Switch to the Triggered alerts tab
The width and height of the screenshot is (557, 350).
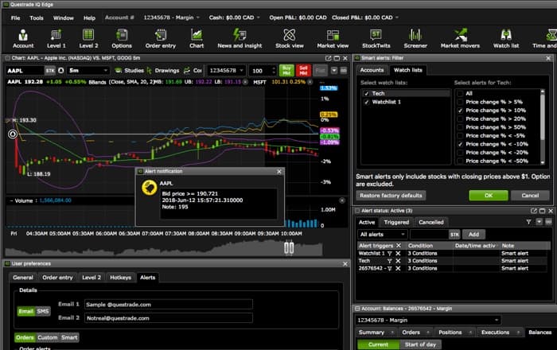coord(396,222)
